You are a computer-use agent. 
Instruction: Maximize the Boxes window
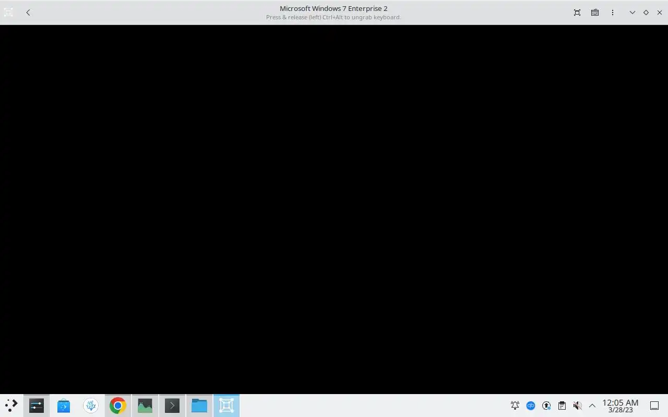646,13
